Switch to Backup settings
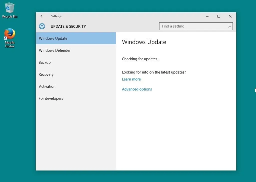Image resolution: width=256 pixels, height=182 pixels. point(76,62)
